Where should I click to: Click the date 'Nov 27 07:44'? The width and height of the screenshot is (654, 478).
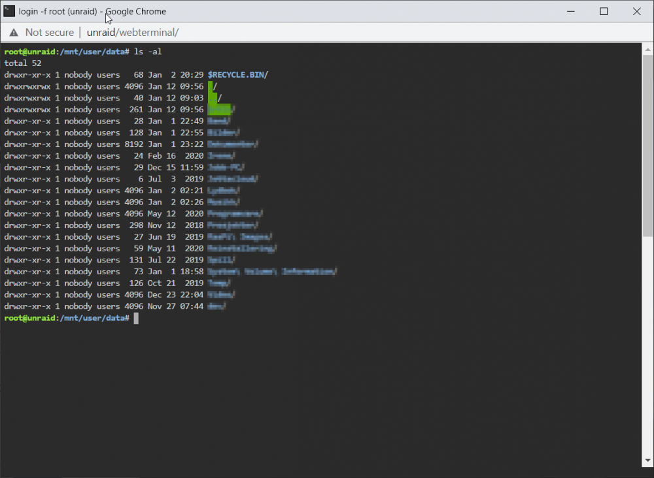coord(175,306)
